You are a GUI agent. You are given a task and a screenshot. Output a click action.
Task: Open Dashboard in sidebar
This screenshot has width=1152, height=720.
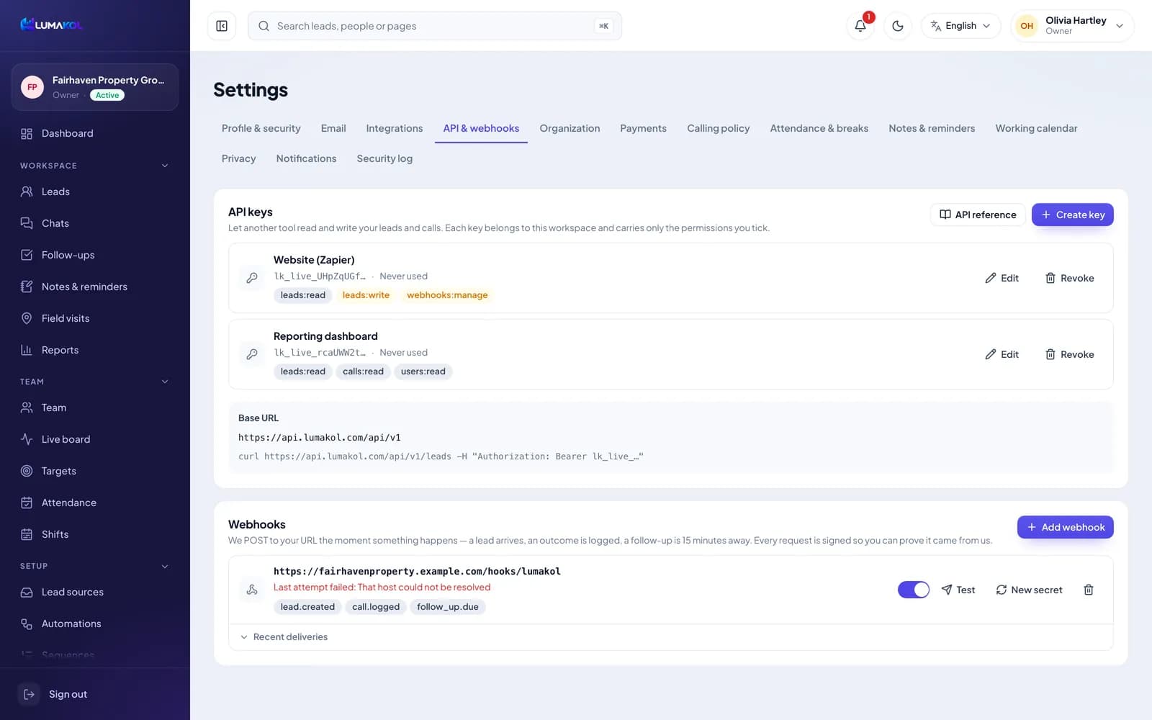click(95, 133)
